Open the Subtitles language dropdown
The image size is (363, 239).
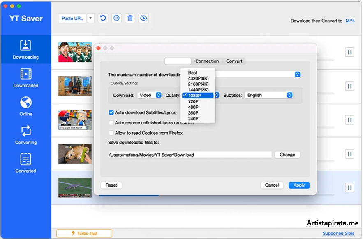[268, 95]
